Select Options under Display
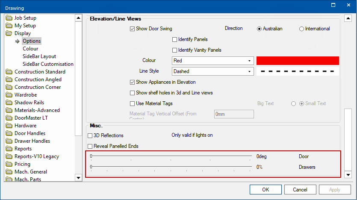The image size is (357, 200). (x=32, y=41)
